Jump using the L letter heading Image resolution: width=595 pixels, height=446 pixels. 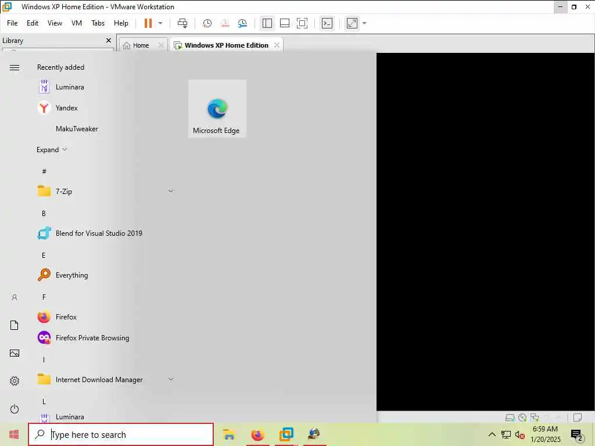pos(44,401)
